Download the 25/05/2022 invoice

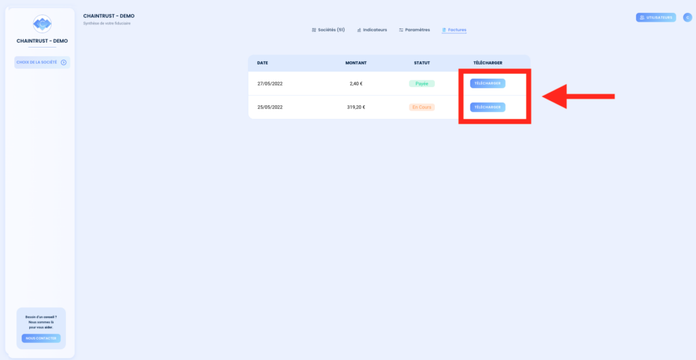pyautogui.click(x=487, y=107)
